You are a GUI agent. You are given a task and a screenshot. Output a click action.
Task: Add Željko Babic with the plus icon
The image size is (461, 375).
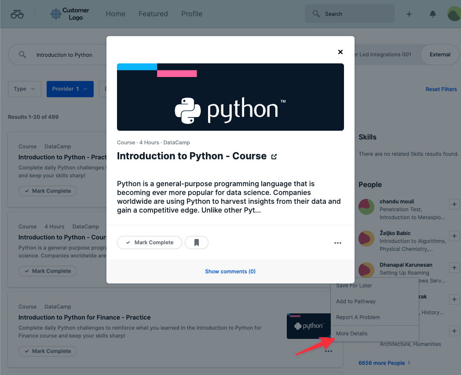coord(454,236)
